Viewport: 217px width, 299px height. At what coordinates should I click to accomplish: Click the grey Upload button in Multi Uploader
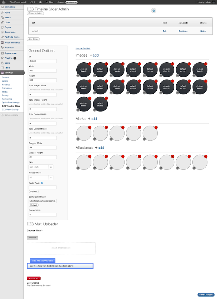pyautogui.click(x=32, y=237)
